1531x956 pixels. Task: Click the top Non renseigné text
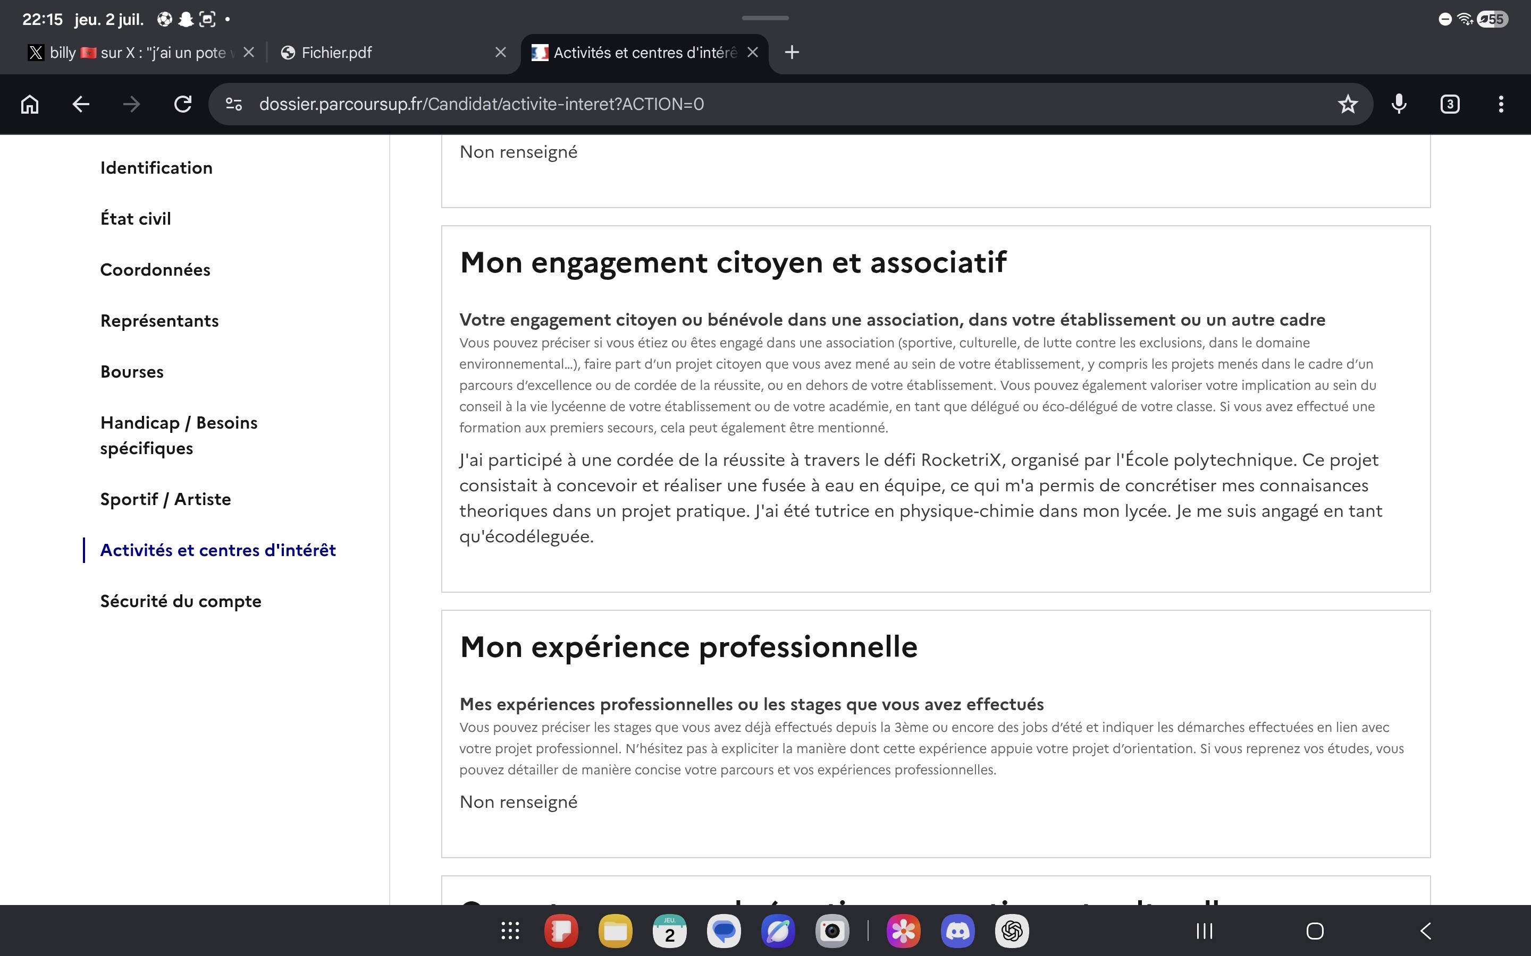(518, 152)
